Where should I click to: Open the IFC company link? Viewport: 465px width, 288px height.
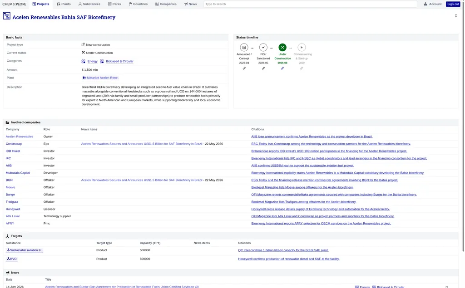coord(8,158)
